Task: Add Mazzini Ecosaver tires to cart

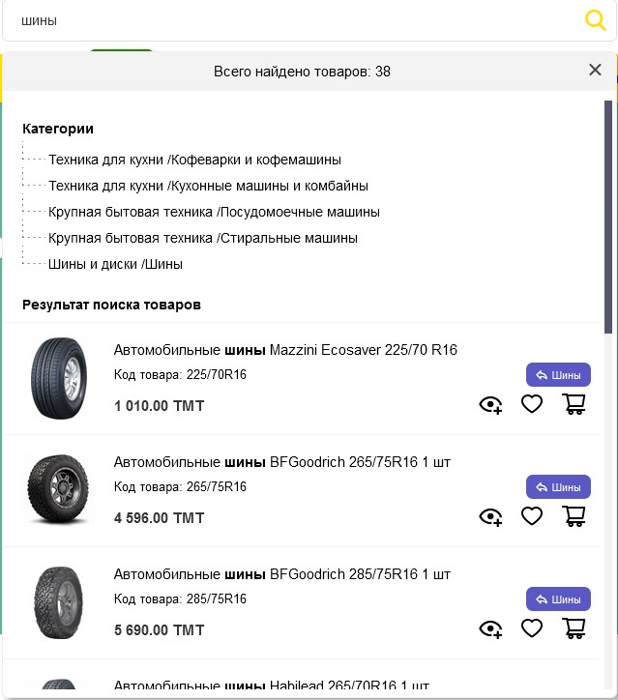Action: (x=574, y=404)
